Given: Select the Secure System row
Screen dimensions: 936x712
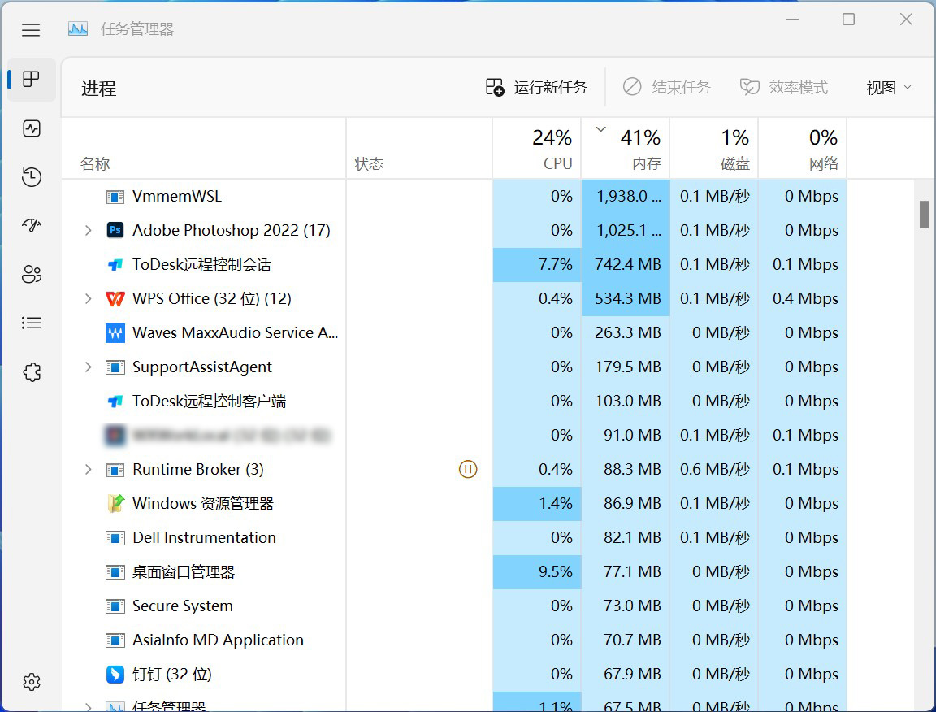Looking at the screenshot, I should pyautogui.click(x=454, y=606).
